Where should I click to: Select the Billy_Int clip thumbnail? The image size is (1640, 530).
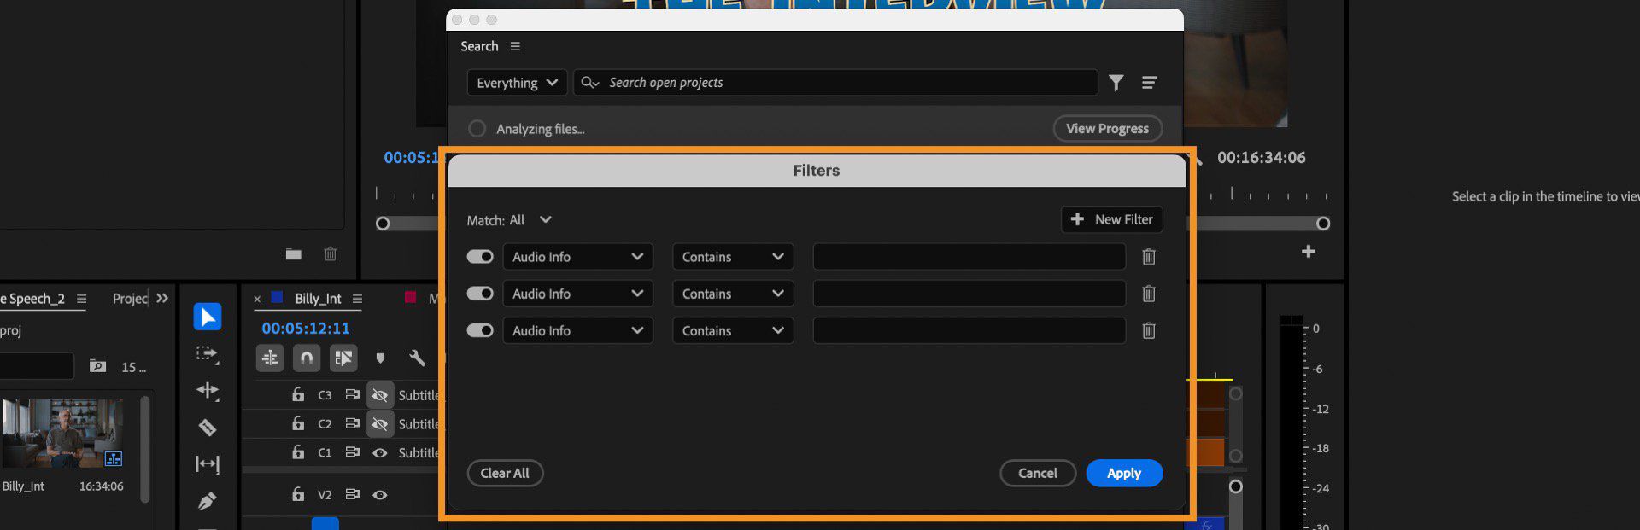pyautogui.click(x=62, y=434)
